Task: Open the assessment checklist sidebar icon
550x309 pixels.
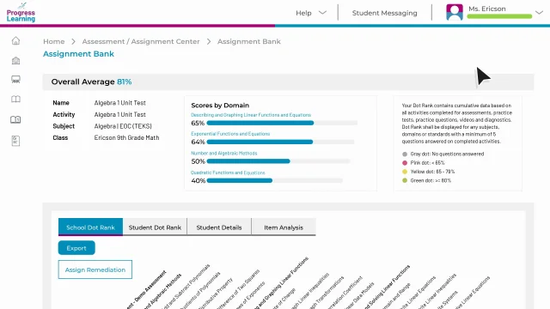Action: click(15, 141)
